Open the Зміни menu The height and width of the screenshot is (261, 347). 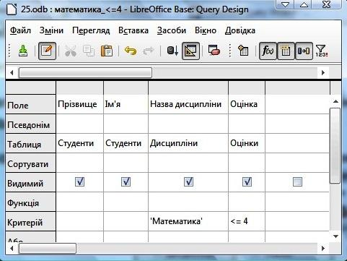pos(51,30)
